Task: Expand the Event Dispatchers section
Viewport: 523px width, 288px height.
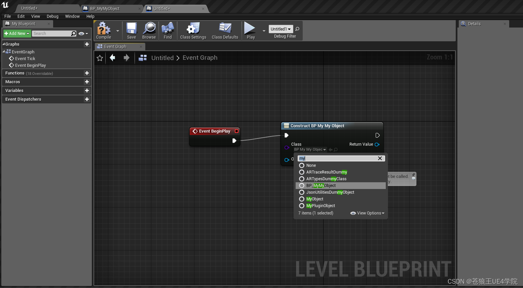Action: (23, 99)
